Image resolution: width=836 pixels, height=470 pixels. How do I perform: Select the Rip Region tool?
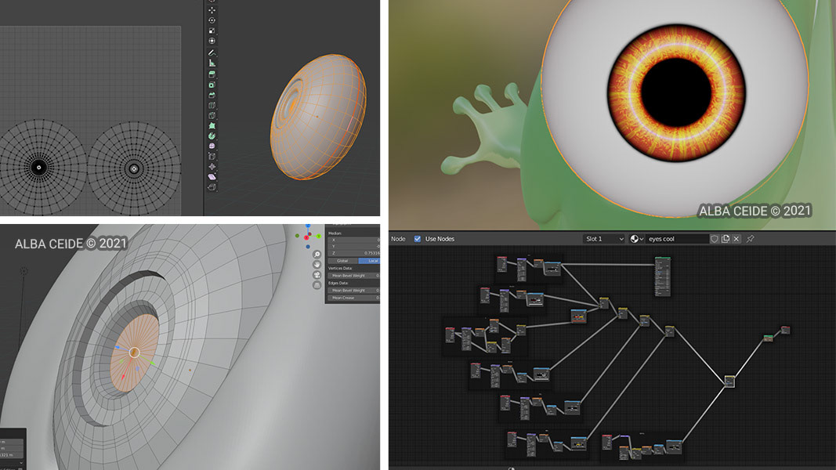point(212,187)
